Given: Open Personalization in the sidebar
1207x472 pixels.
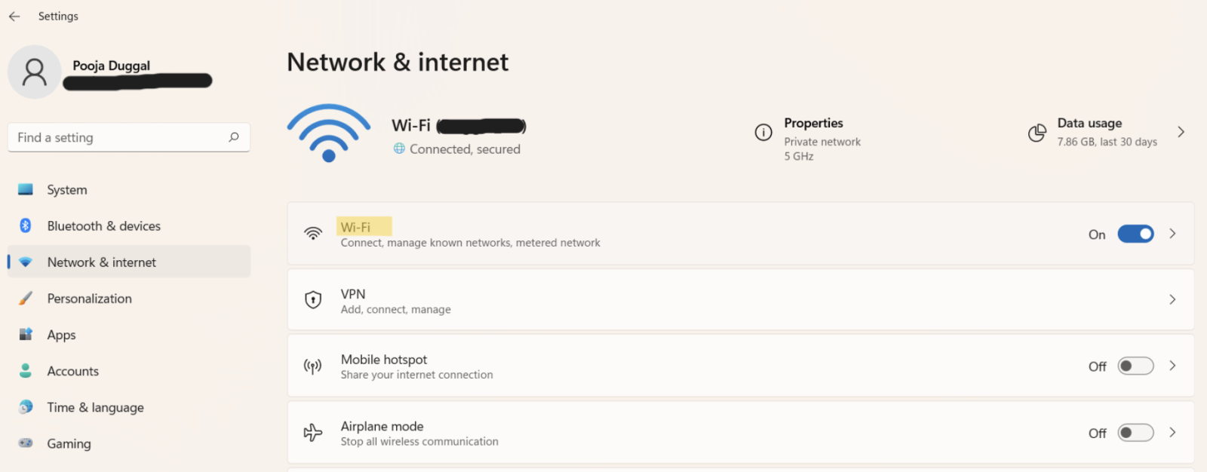Looking at the screenshot, I should pos(89,299).
